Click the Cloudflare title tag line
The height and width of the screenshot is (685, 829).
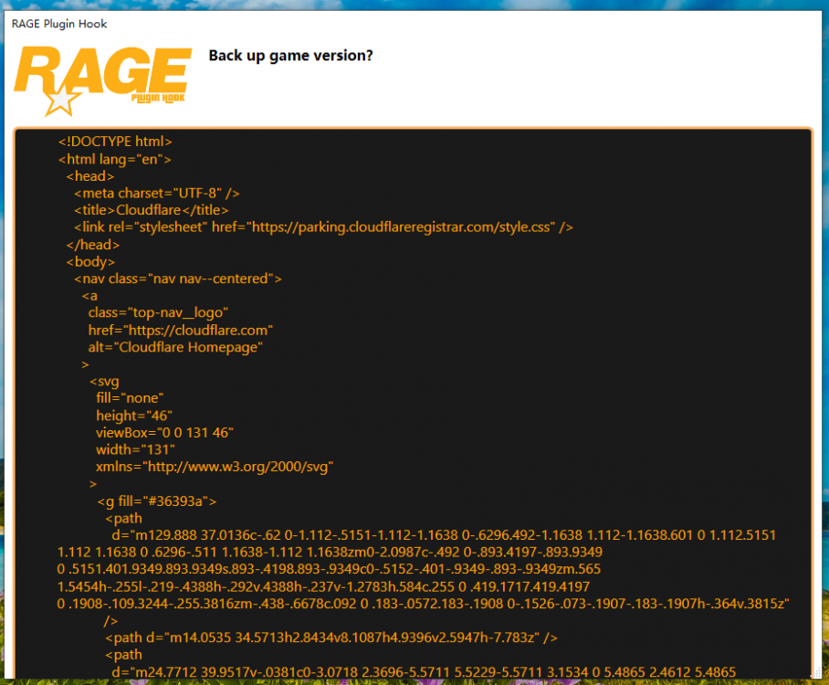point(151,210)
